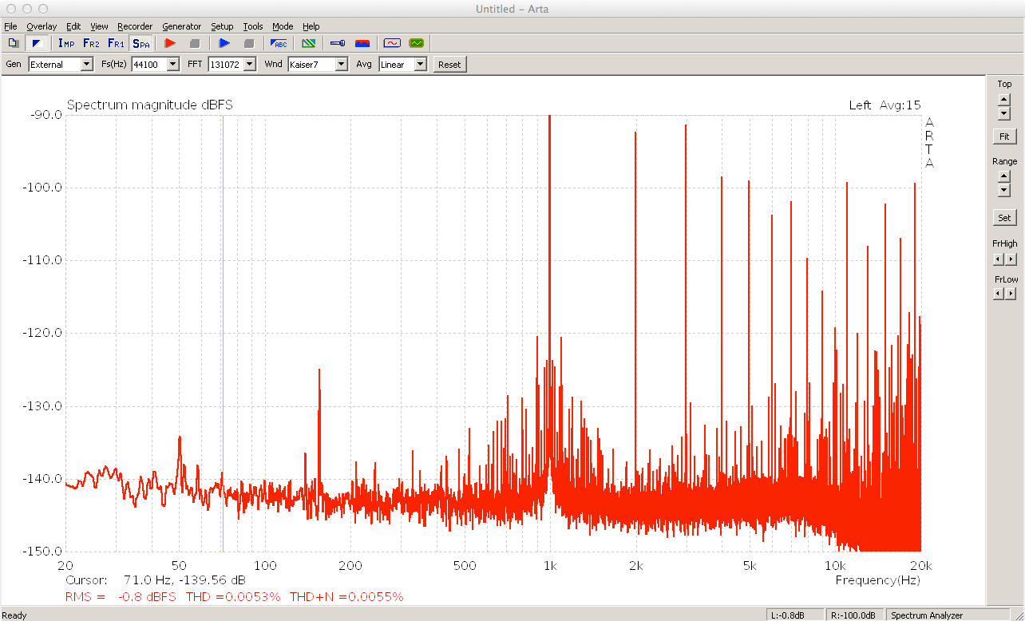
Task: Open the View menu
Action: [99, 26]
